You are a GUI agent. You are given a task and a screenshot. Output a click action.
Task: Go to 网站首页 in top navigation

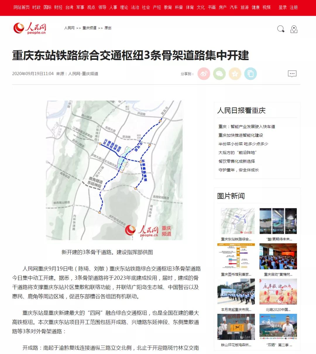tap(21, 7)
